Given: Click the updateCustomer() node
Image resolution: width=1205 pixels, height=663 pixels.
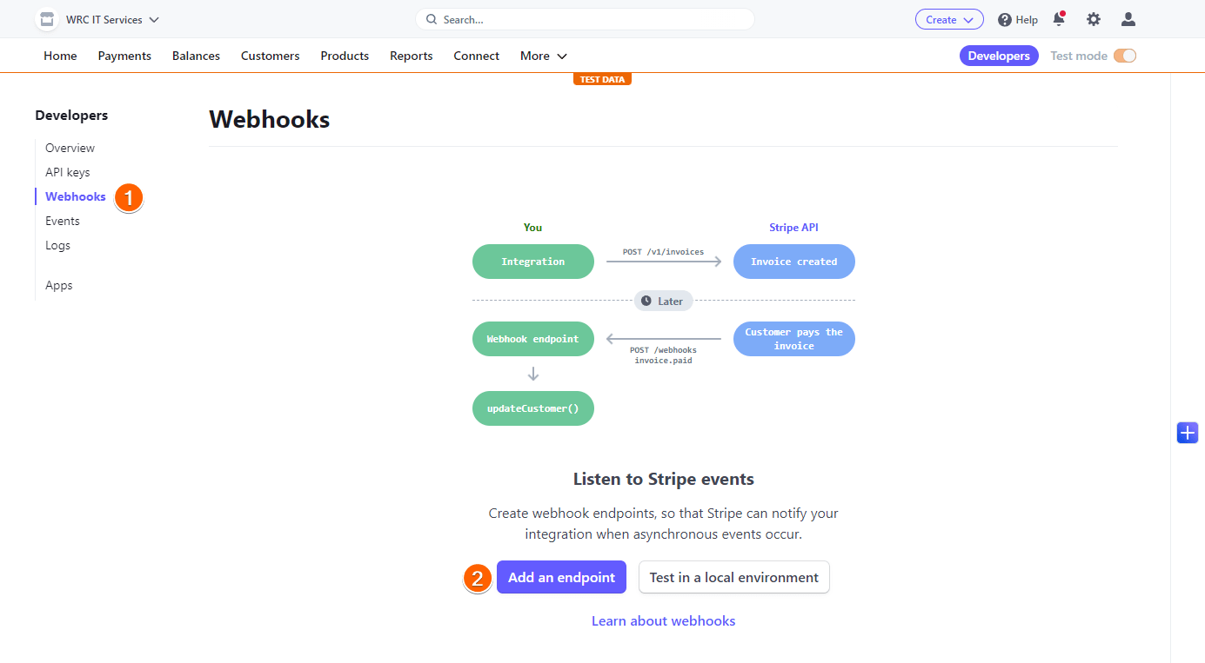Looking at the screenshot, I should pyautogui.click(x=533, y=408).
